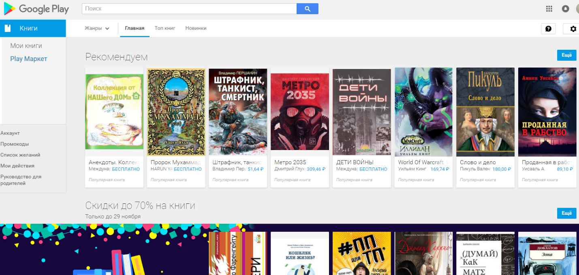Open the notifications bell
Image resolution: width=579 pixels, height=275 pixels.
click(565, 8)
